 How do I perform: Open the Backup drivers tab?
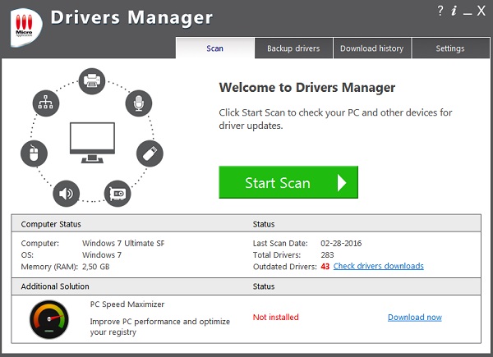293,48
